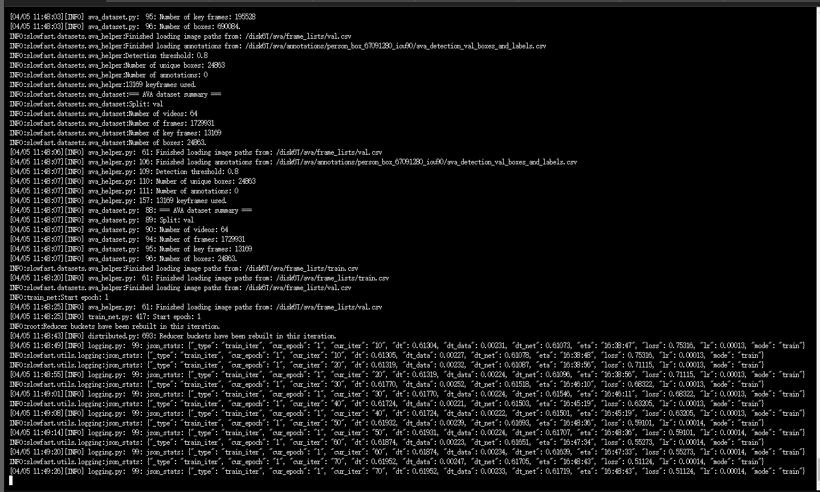
Task: Select INFO:slowfast.utils.logging json_stats line for cur_iter 50
Action: (387, 423)
